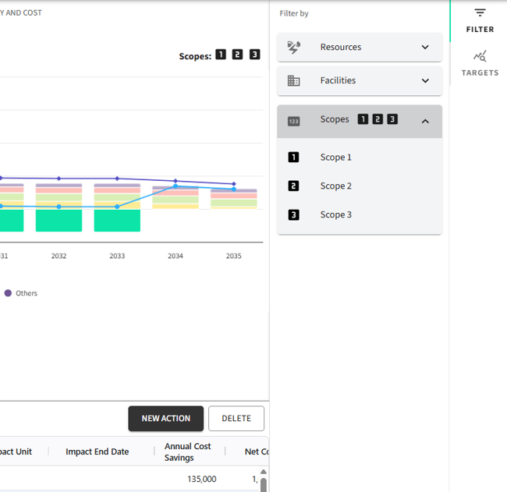
Task: Toggle the Others legend color dot
Action: 9,293
